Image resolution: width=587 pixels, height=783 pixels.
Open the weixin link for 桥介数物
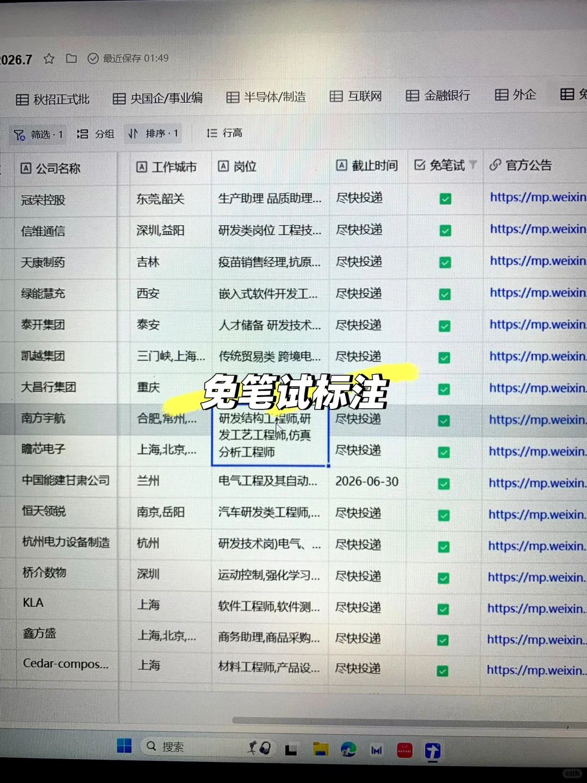[x=536, y=577]
